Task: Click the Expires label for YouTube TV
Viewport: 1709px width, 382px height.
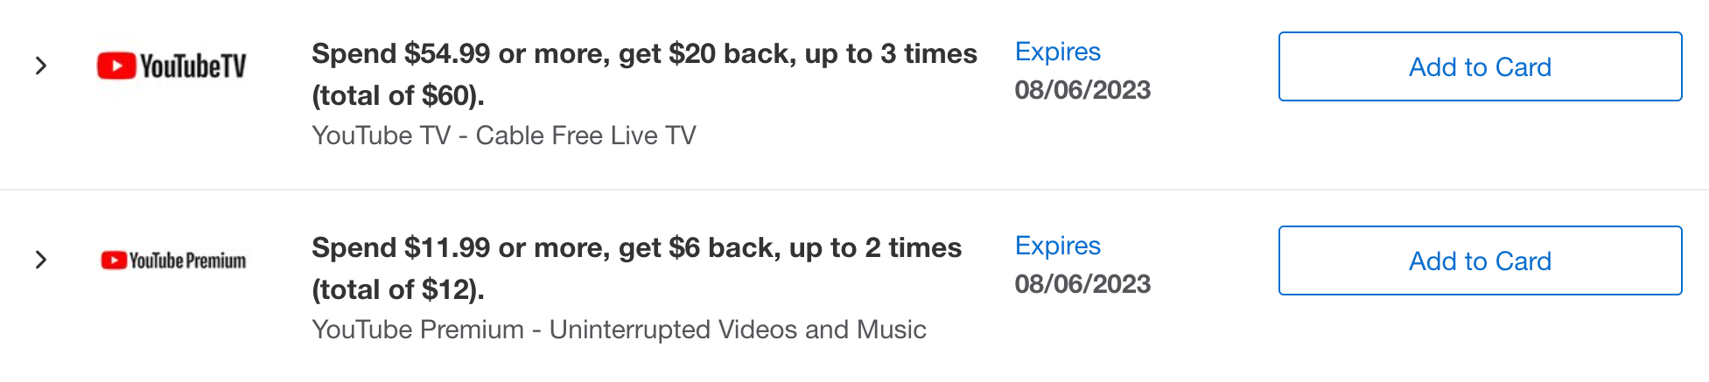Action: 1057,52
